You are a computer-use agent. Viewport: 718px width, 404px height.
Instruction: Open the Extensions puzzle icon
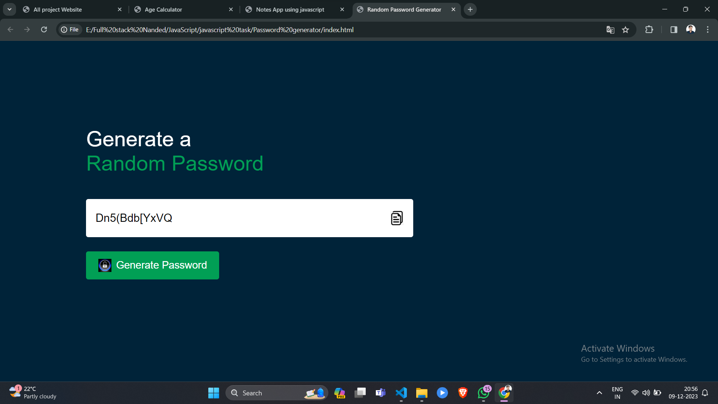[649, 30]
